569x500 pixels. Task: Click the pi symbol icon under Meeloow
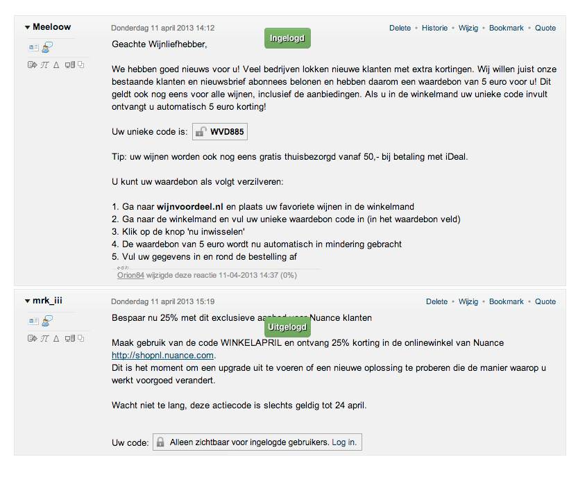tap(44, 65)
